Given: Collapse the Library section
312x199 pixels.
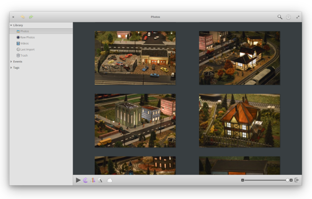Looking at the screenshot, I should 11,25.
